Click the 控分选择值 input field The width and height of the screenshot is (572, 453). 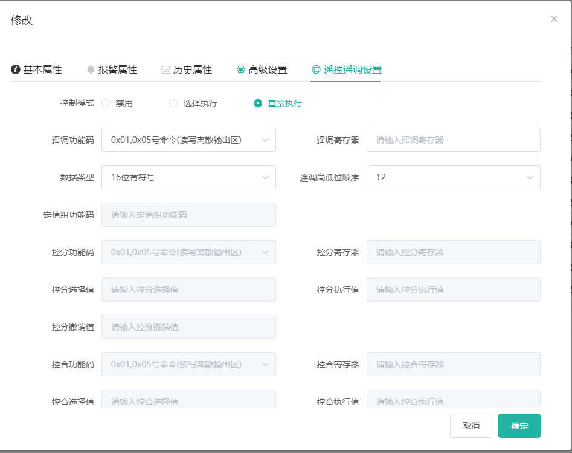188,290
